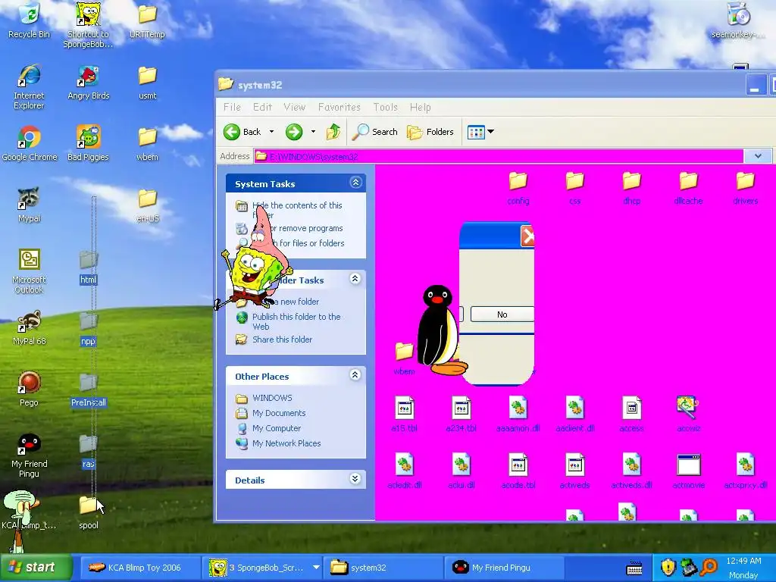Select the css folder in system32
The image size is (776, 582).
click(575, 188)
